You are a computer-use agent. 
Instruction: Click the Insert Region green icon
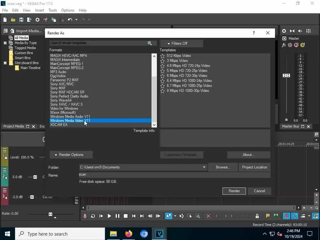(276, 216)
